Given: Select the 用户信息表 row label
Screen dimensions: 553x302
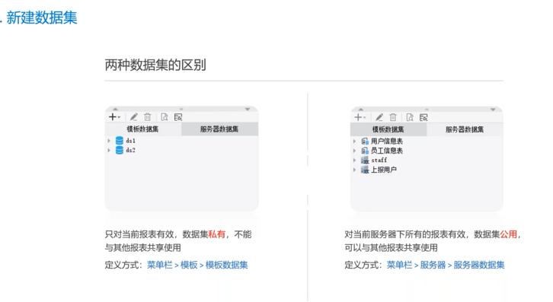Looking at the screenshot, I should [x=387, y=141].
